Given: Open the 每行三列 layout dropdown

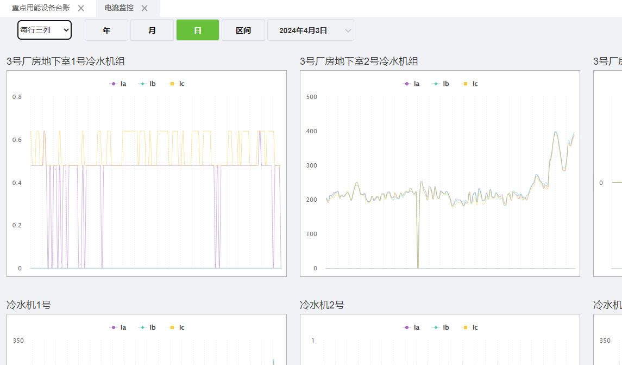Looking at the screenshot, I should pos(45,30).
